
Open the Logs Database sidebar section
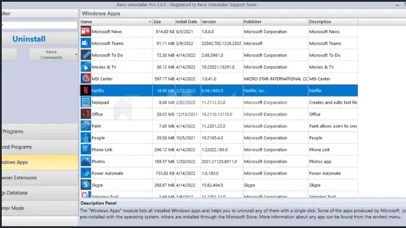pos(40,193)
